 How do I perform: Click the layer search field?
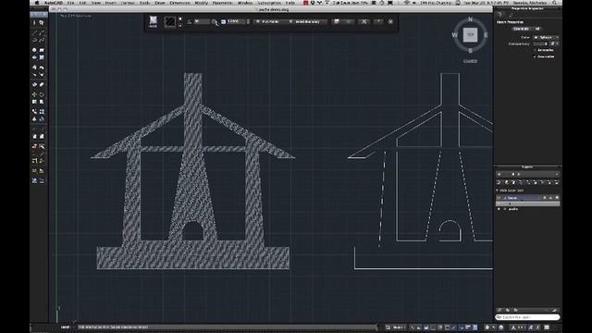[527, 317]
